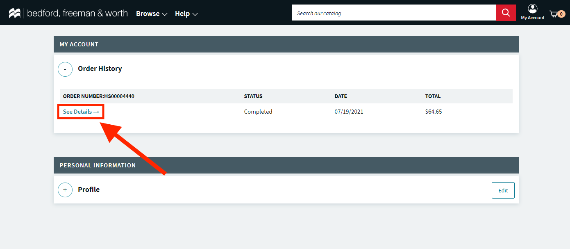Click the bedford, freeman & worth wordmark
This screenshot has height=249, width=570.
[77, 13]
